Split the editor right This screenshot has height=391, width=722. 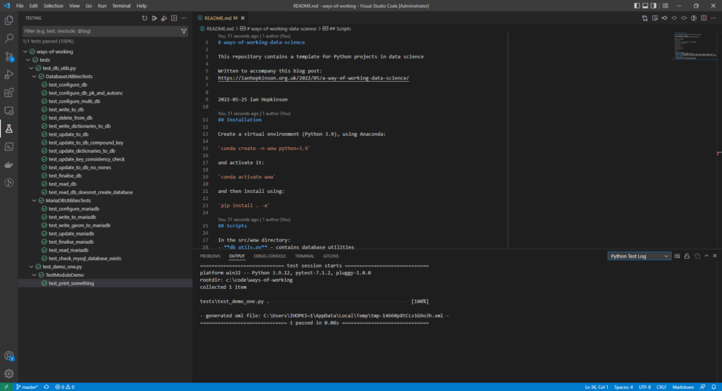[704, 18]
